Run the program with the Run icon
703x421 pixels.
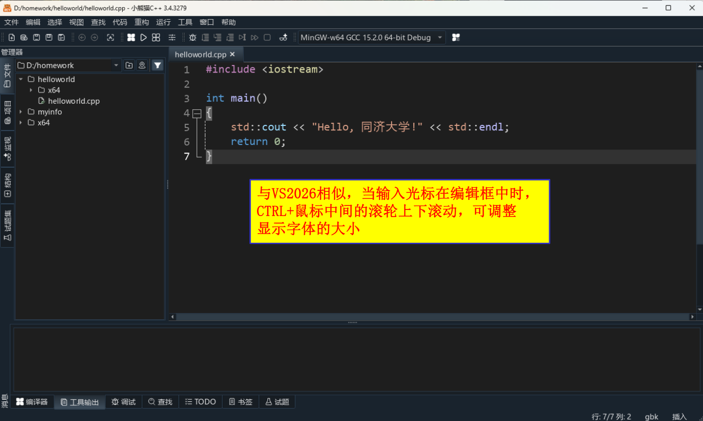143,37
